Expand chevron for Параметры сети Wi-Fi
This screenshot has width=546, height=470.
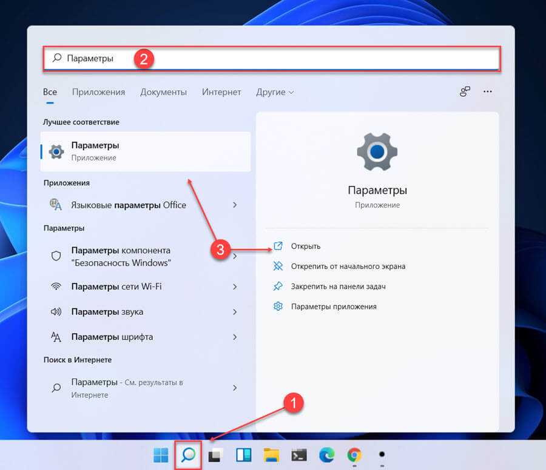click(235, 287)
